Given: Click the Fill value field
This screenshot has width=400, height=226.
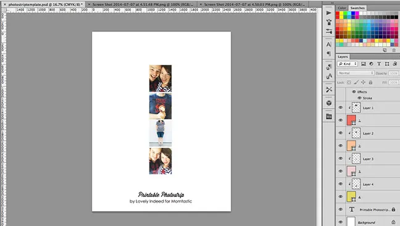Looking at the screenshot, I should coord(394,82).
